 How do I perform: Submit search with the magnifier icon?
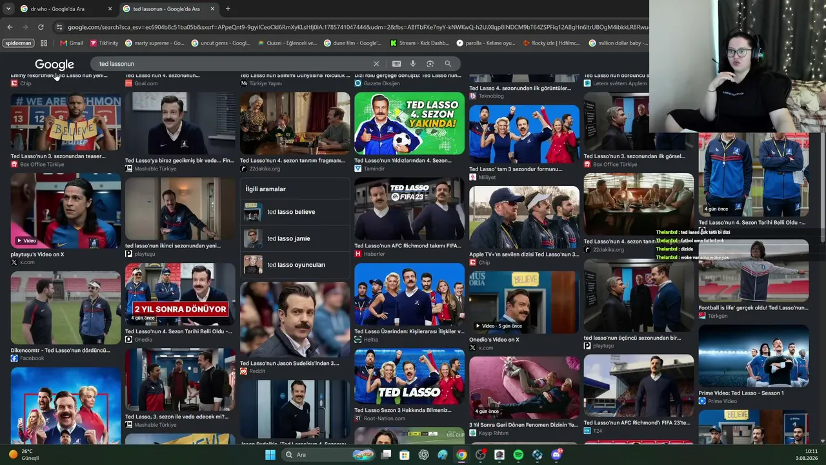click(x=448, y=64)
